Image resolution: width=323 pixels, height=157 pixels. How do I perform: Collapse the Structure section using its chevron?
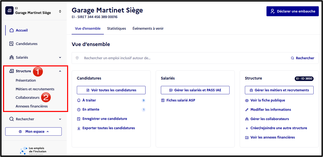pos(60,71)
